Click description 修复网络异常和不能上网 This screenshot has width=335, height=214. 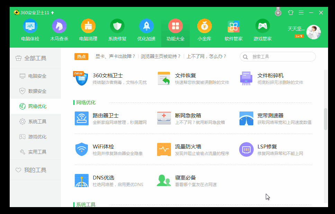(280, 154)
